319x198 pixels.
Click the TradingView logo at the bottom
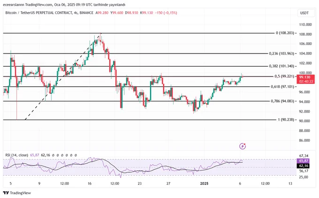(x=17, y=193)
